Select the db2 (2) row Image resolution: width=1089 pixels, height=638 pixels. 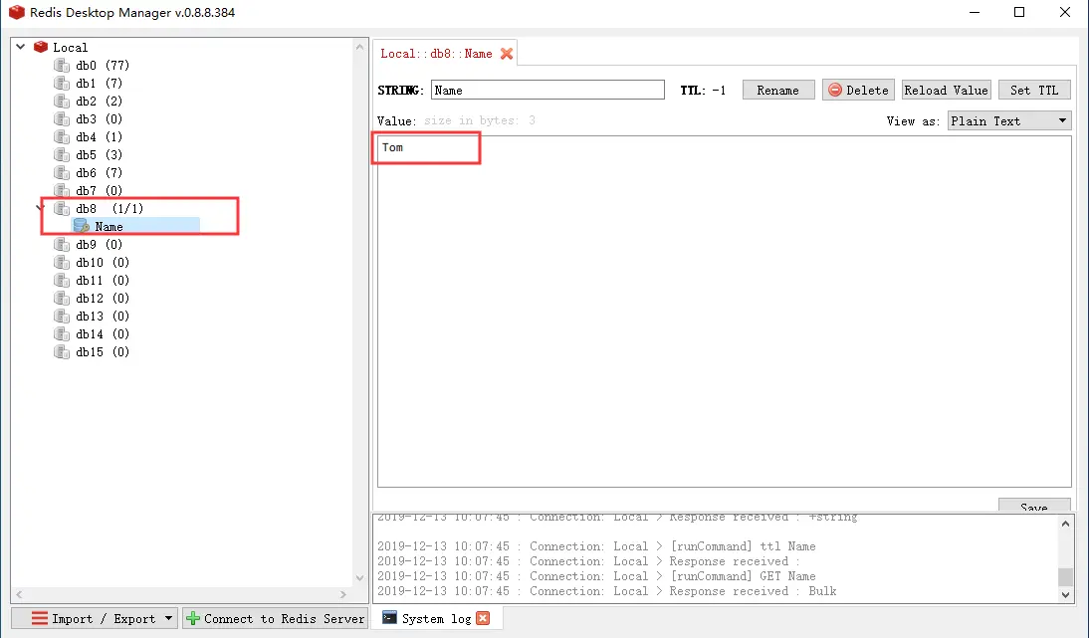89,102
